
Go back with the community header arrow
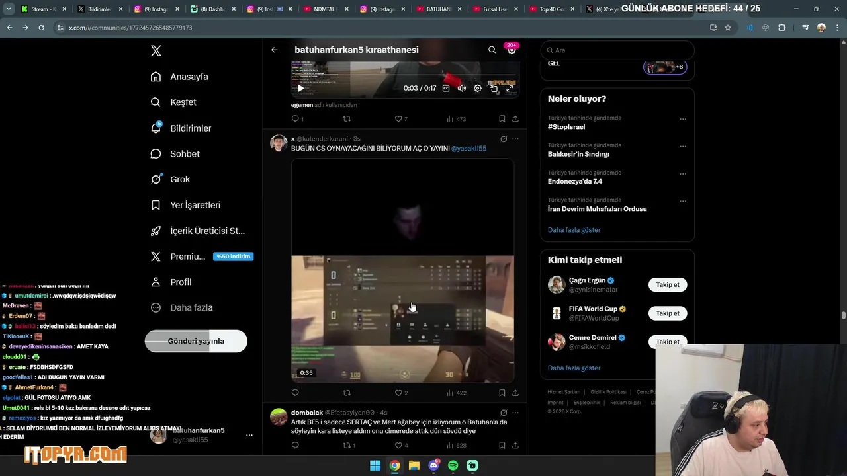[x=275, y=50]
